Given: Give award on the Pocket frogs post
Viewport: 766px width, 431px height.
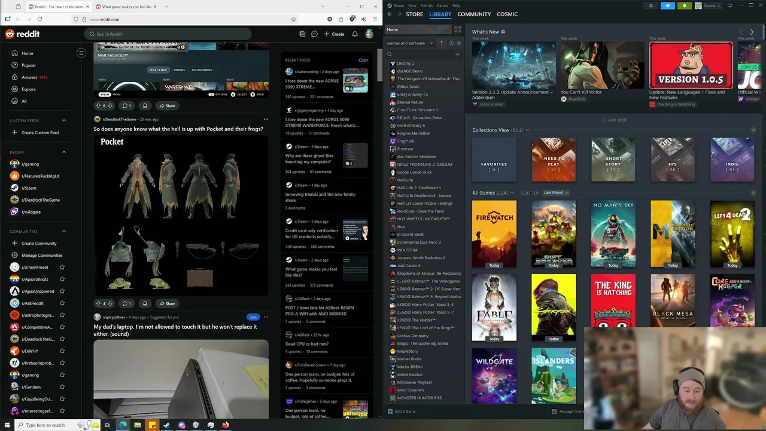Looking at the screenshot, I should 145,303.
